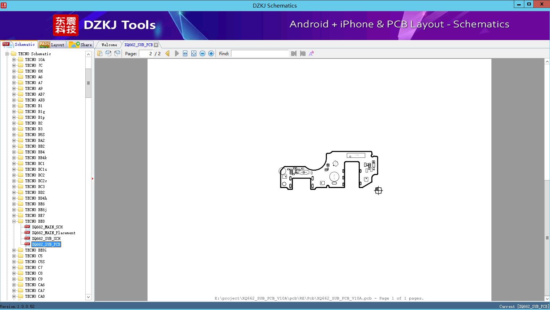Collapse the TECNO BE8 folder
Screen dimensions: 550x310
[14, 221]
